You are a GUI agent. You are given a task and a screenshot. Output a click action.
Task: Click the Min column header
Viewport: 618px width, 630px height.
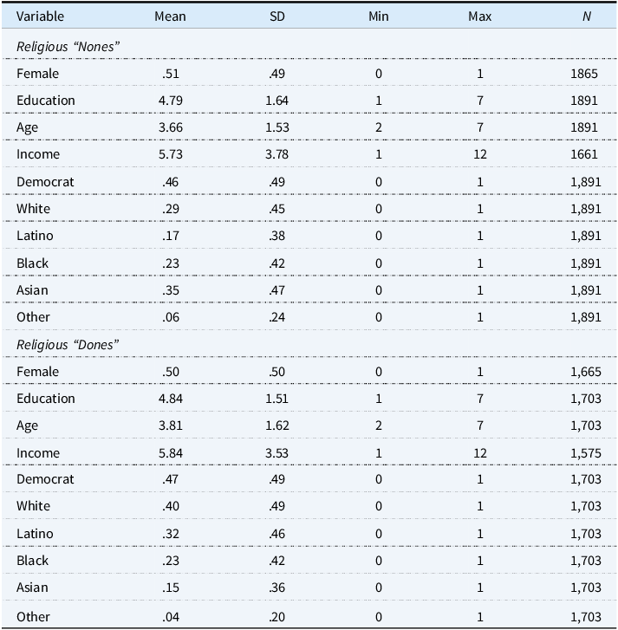pos(378,16)
